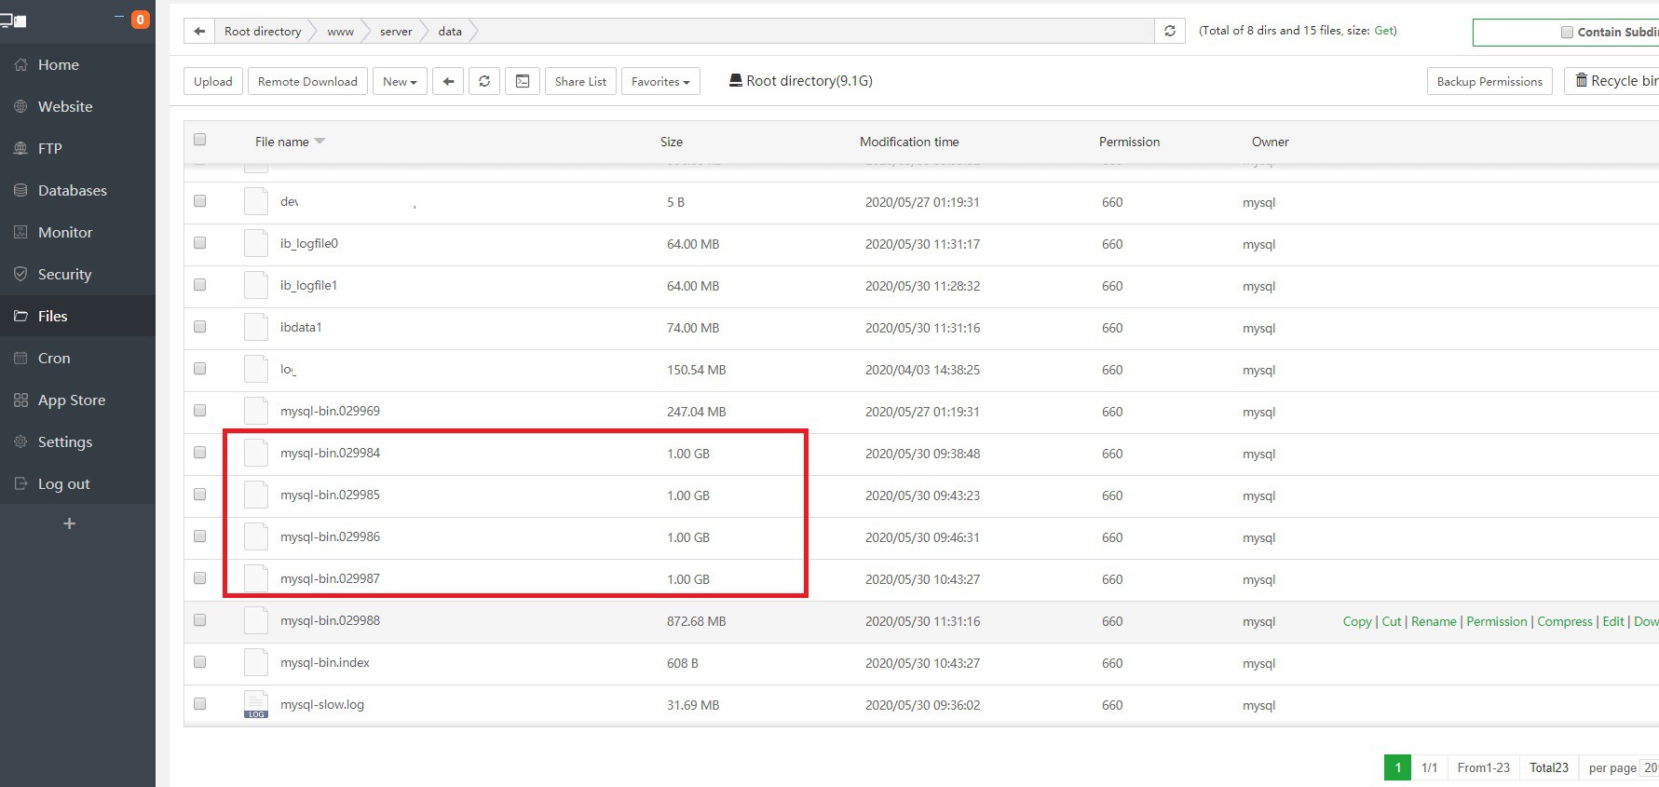Click the mysql-slow.log file icon

click(x=256, y=705)
